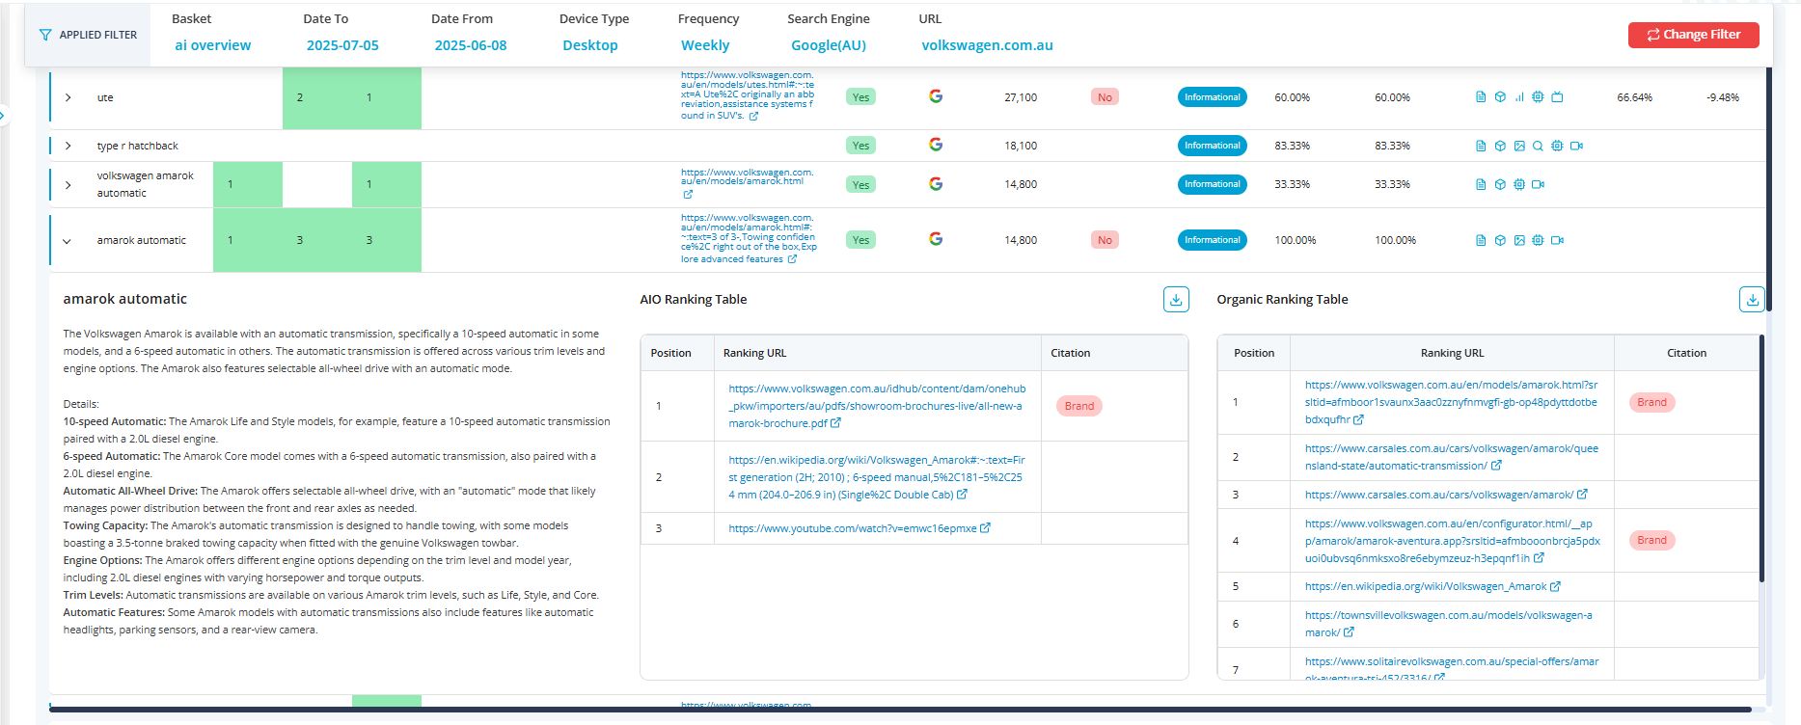
Task: Click the Change Filter button
Action: [1693, 35]
